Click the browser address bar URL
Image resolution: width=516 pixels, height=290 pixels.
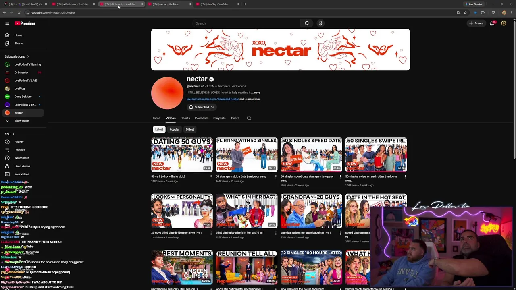[53, 13]
